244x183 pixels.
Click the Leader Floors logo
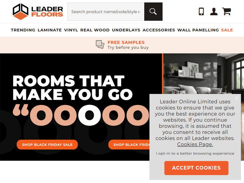click(x=38, y=12)
